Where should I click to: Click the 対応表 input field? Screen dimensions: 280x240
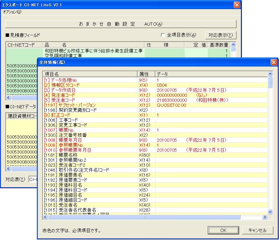pos(33,179)
